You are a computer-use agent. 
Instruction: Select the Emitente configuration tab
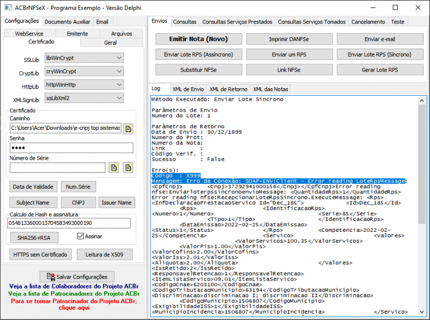pyautogui.click(x=77, y=33)
